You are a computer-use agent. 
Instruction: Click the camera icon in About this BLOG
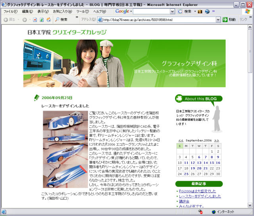pyautogui.click(x=179, y=98)
